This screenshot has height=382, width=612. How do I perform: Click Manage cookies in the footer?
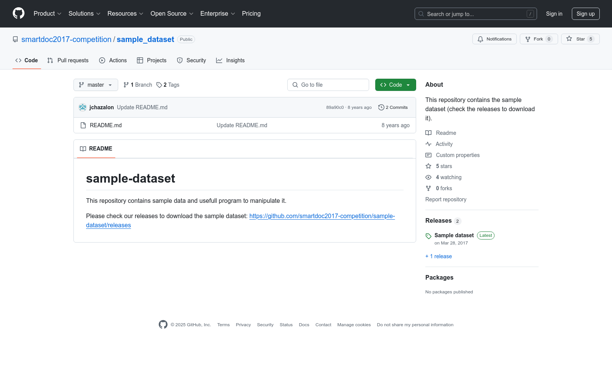(354, 325)
